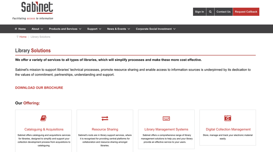273x152 pixels.
Task: Click the 'Our Offering:' heading
Action: click(28, 103)
